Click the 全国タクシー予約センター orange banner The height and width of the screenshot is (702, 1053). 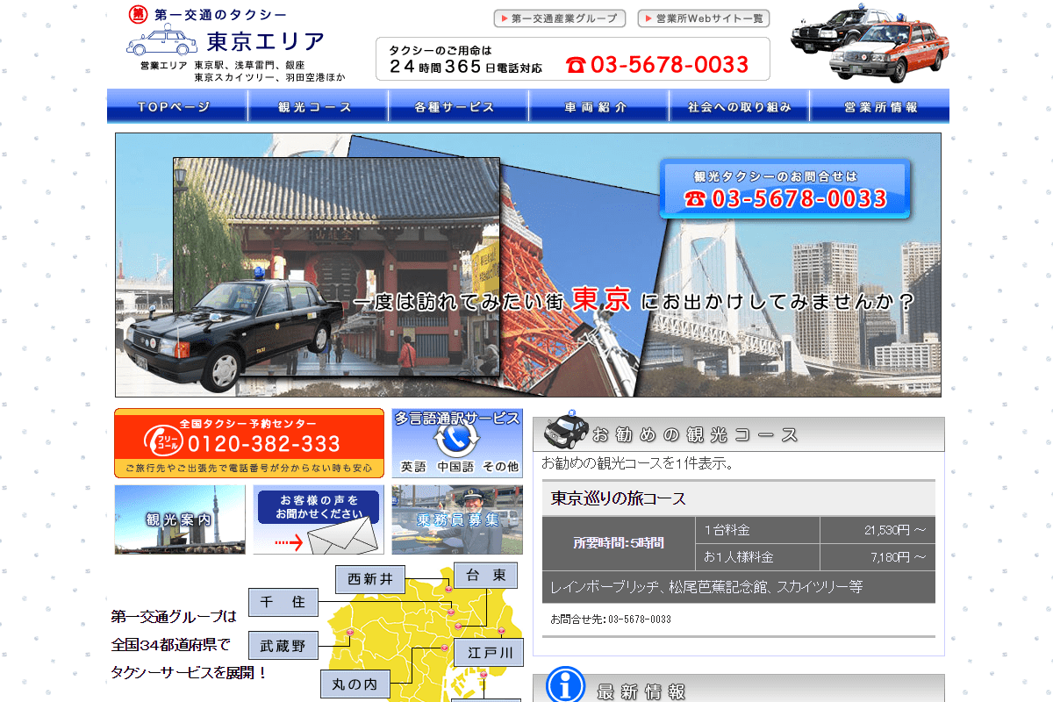pyautogui.click(x=249, y=443)
